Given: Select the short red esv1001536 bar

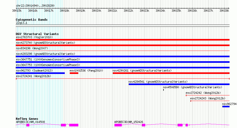Looking at the screenshot, I should 74,73.
